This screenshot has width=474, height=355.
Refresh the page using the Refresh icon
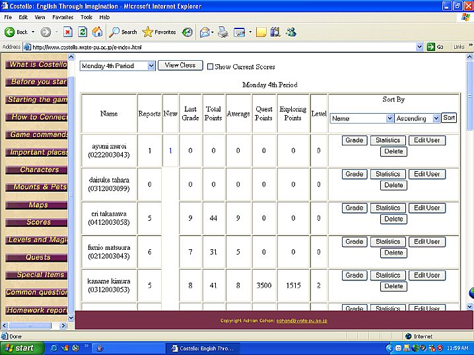click(83, 32)
